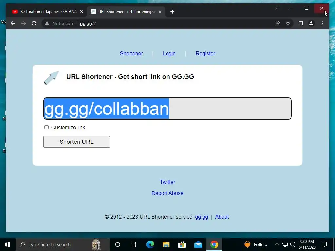Maximize the Chrome window
Viewport: 335px width, 251px height.
[306, 8]
